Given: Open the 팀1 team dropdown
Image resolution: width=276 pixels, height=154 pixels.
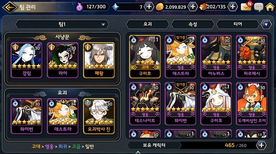Looking at the screenshot, I should pyautogui.click(x=62, y=24).
